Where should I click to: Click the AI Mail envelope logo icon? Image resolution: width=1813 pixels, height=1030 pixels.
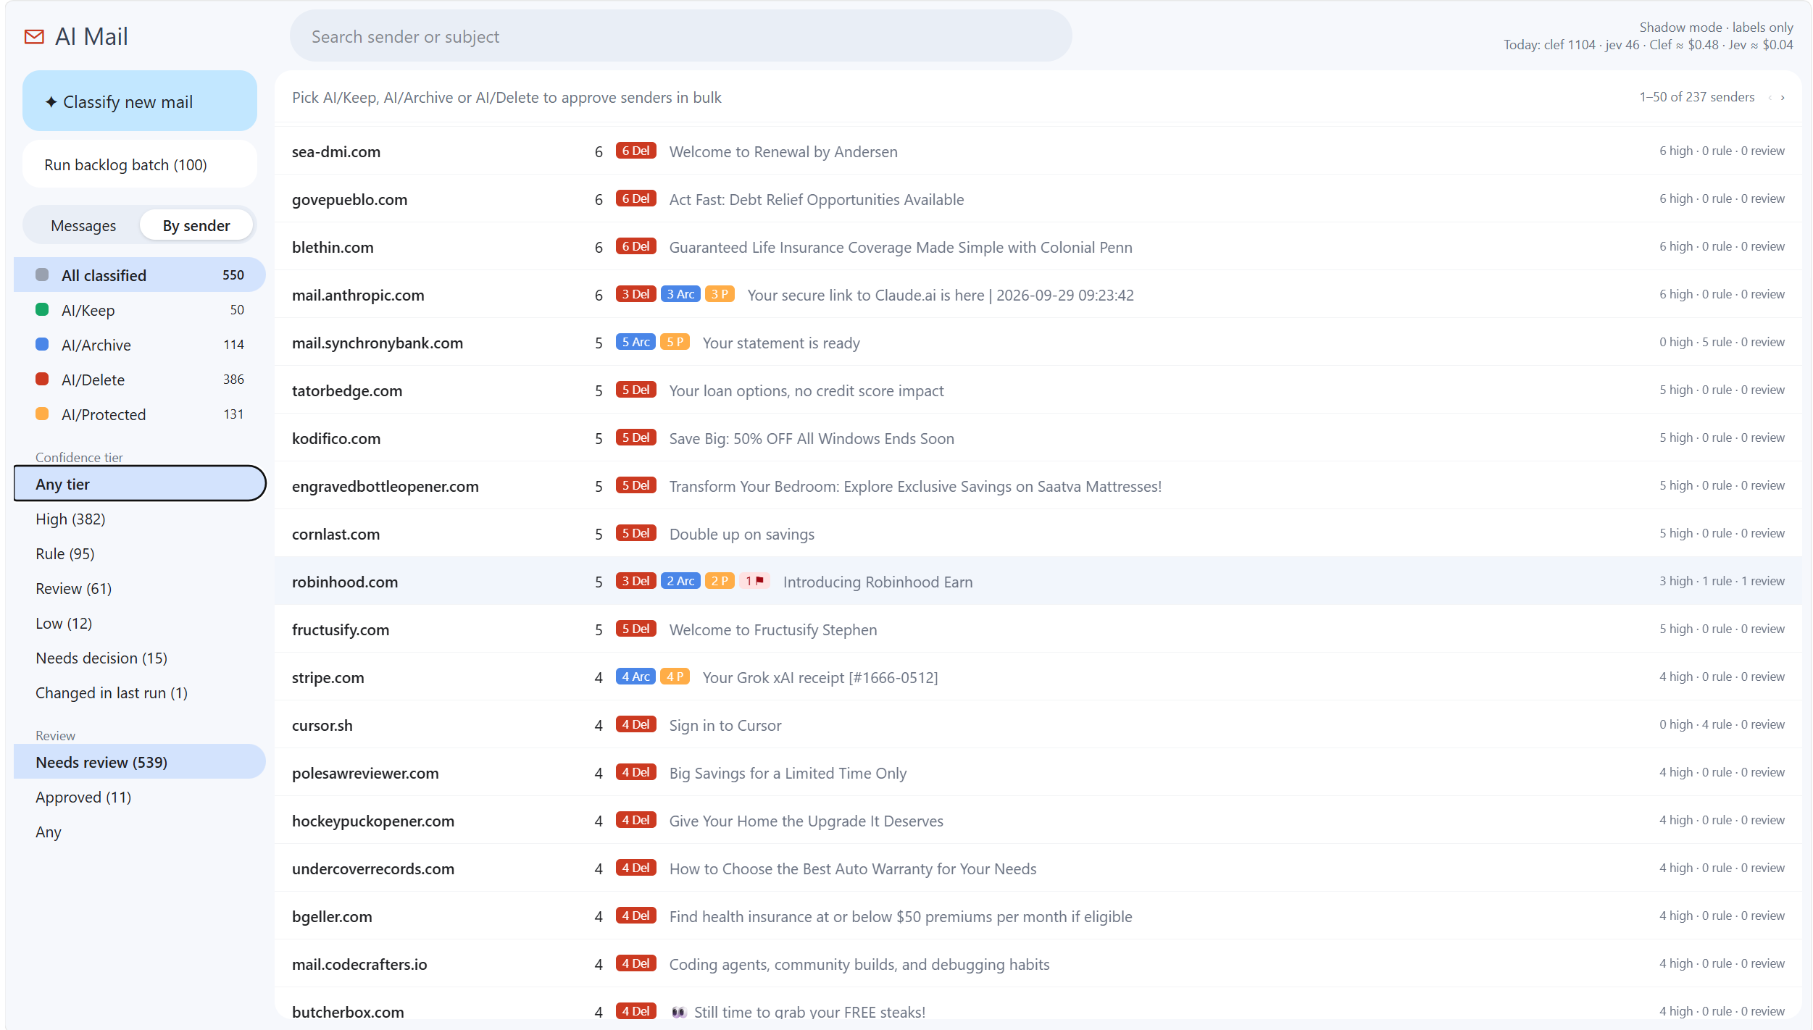[34, 36]
